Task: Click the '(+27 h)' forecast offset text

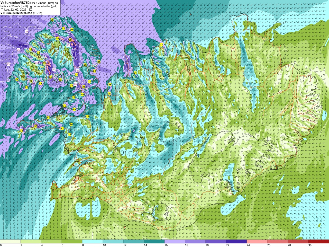Action: 38,13
